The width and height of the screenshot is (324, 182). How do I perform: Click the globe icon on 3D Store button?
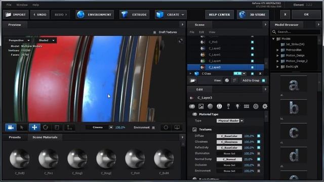tap(242, 15)
